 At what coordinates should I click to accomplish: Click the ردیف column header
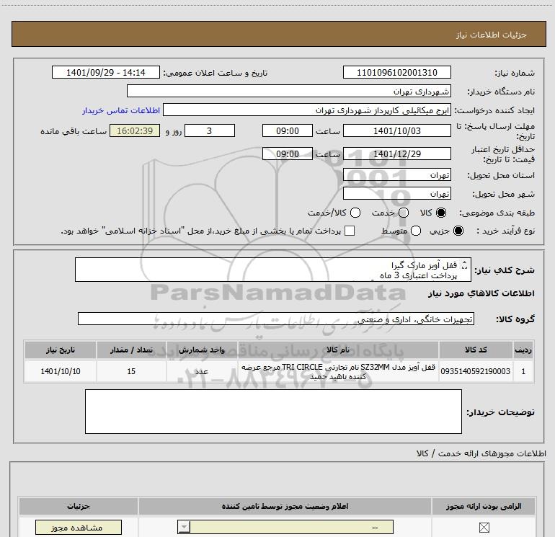[x=523, y=350]
